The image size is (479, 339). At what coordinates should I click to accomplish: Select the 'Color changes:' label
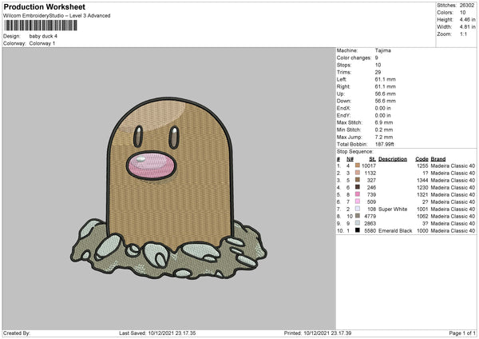[354, 58]
